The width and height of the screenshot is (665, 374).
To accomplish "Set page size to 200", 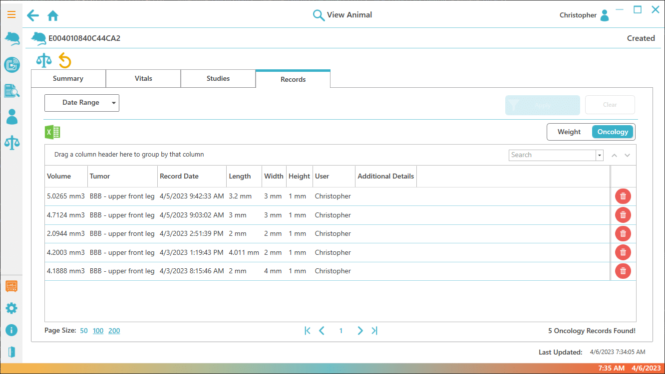I will (114, 331).
